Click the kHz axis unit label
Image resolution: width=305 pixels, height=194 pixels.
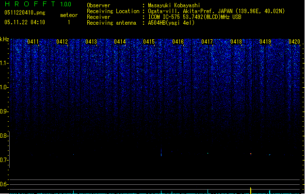pos(4,39)
